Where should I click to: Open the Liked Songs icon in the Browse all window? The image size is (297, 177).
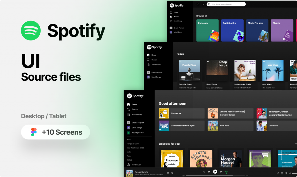coord(171,32)
